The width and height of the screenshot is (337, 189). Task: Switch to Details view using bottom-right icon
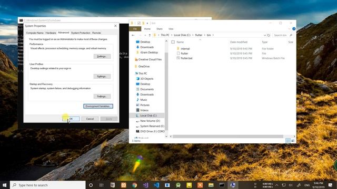[x=288, y=141]
